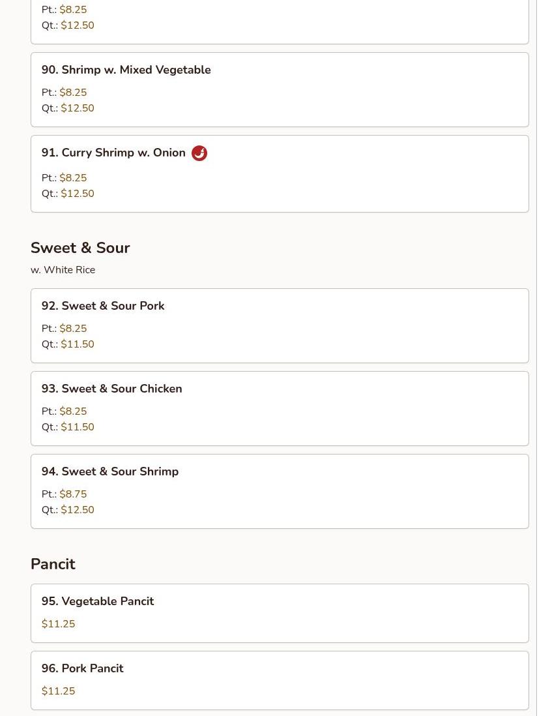Viewport: 550px width, 716px height.
Task: Click the 'w. White Rice' subtitle text
Action: 63,270
